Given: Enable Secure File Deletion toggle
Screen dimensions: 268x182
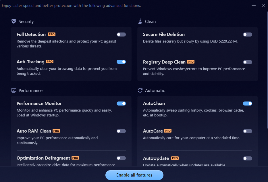Looking at the screenshot, I should pyautogui.click(x=248, y=35).
